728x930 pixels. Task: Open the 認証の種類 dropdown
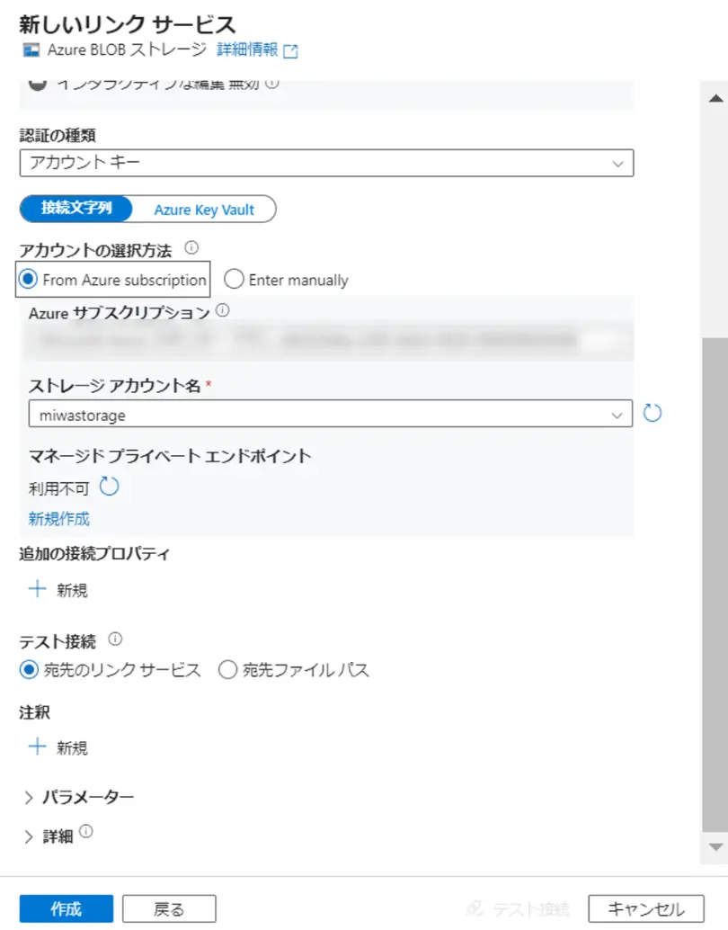click(326, 163)
